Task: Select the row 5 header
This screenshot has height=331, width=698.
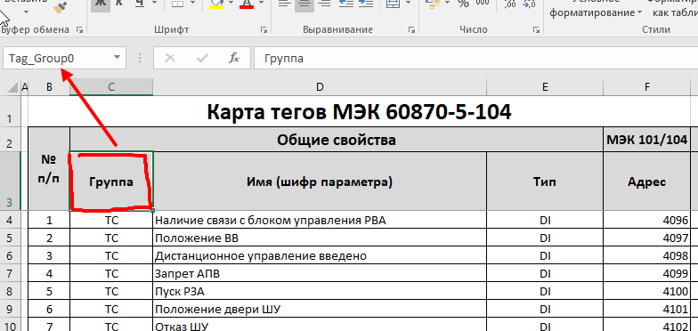Action: pos(11,238)
